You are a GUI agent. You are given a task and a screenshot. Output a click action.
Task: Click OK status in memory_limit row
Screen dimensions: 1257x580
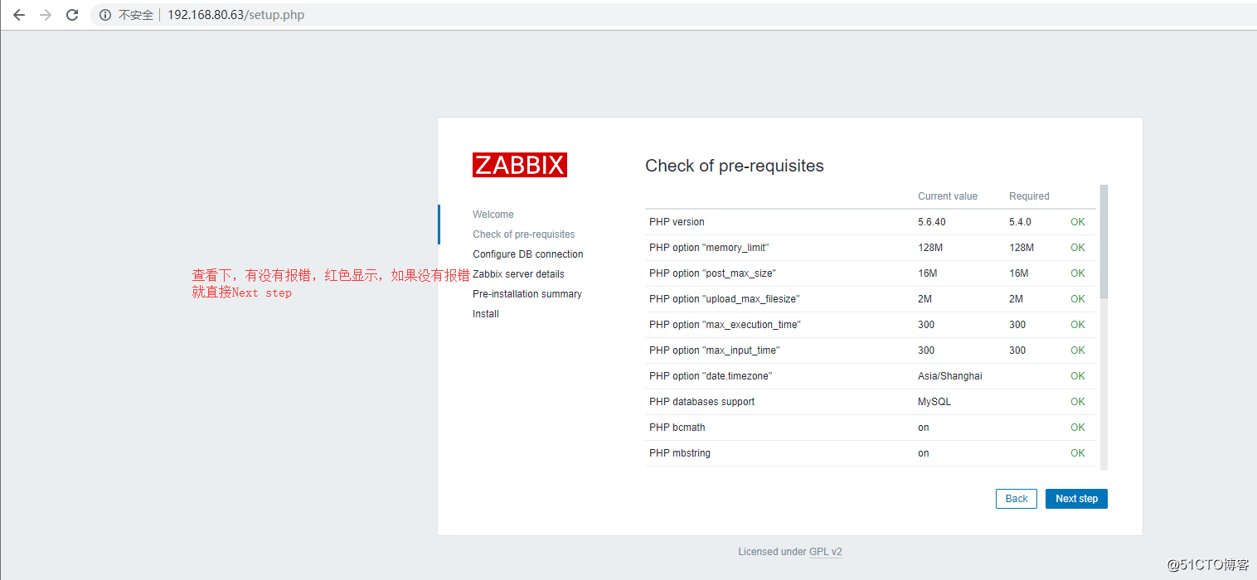click(x=1077, y=248)
